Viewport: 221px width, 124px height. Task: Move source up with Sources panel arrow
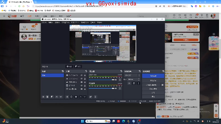[81, 97]
